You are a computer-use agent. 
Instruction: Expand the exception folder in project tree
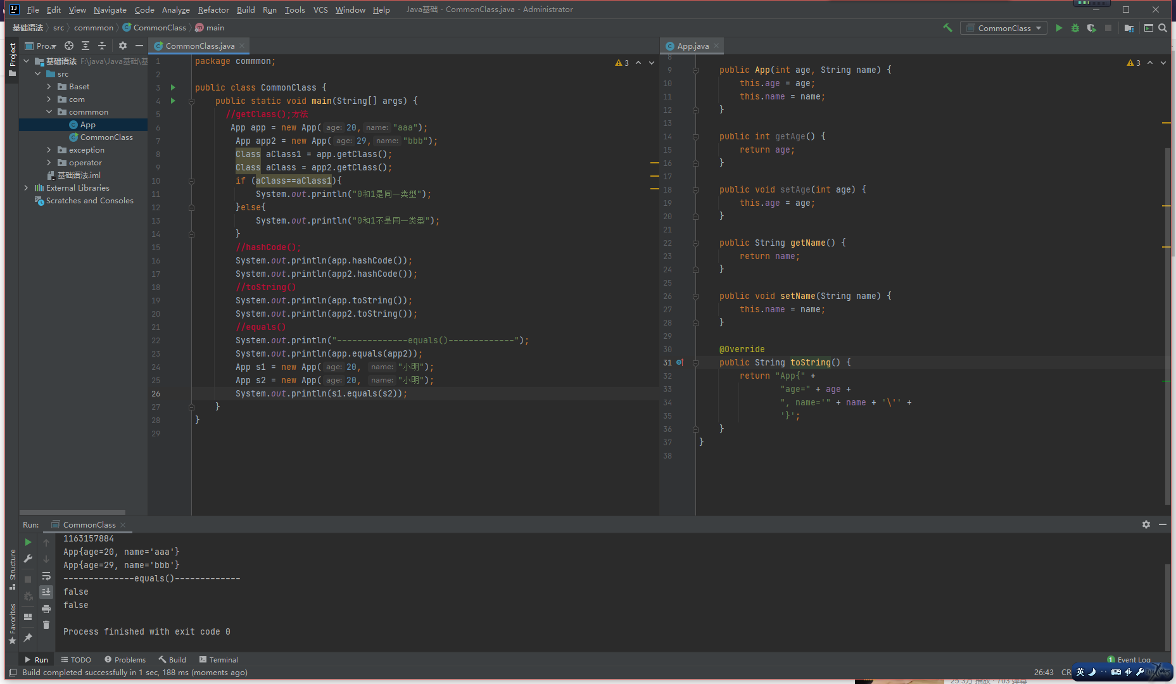[49, 150]
